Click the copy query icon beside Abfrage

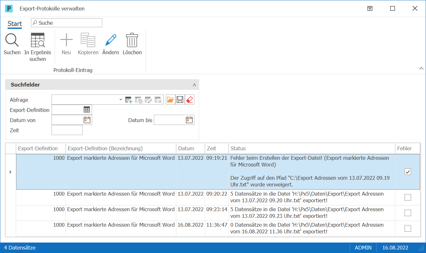[139, 100]
